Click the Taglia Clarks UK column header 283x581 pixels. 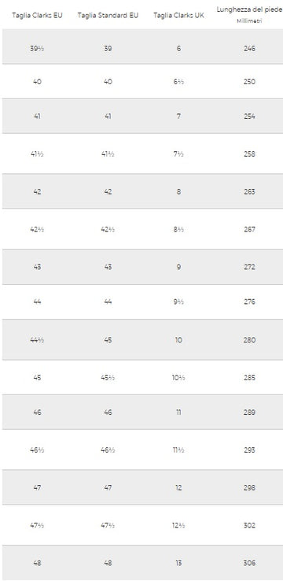click(178, 16)
